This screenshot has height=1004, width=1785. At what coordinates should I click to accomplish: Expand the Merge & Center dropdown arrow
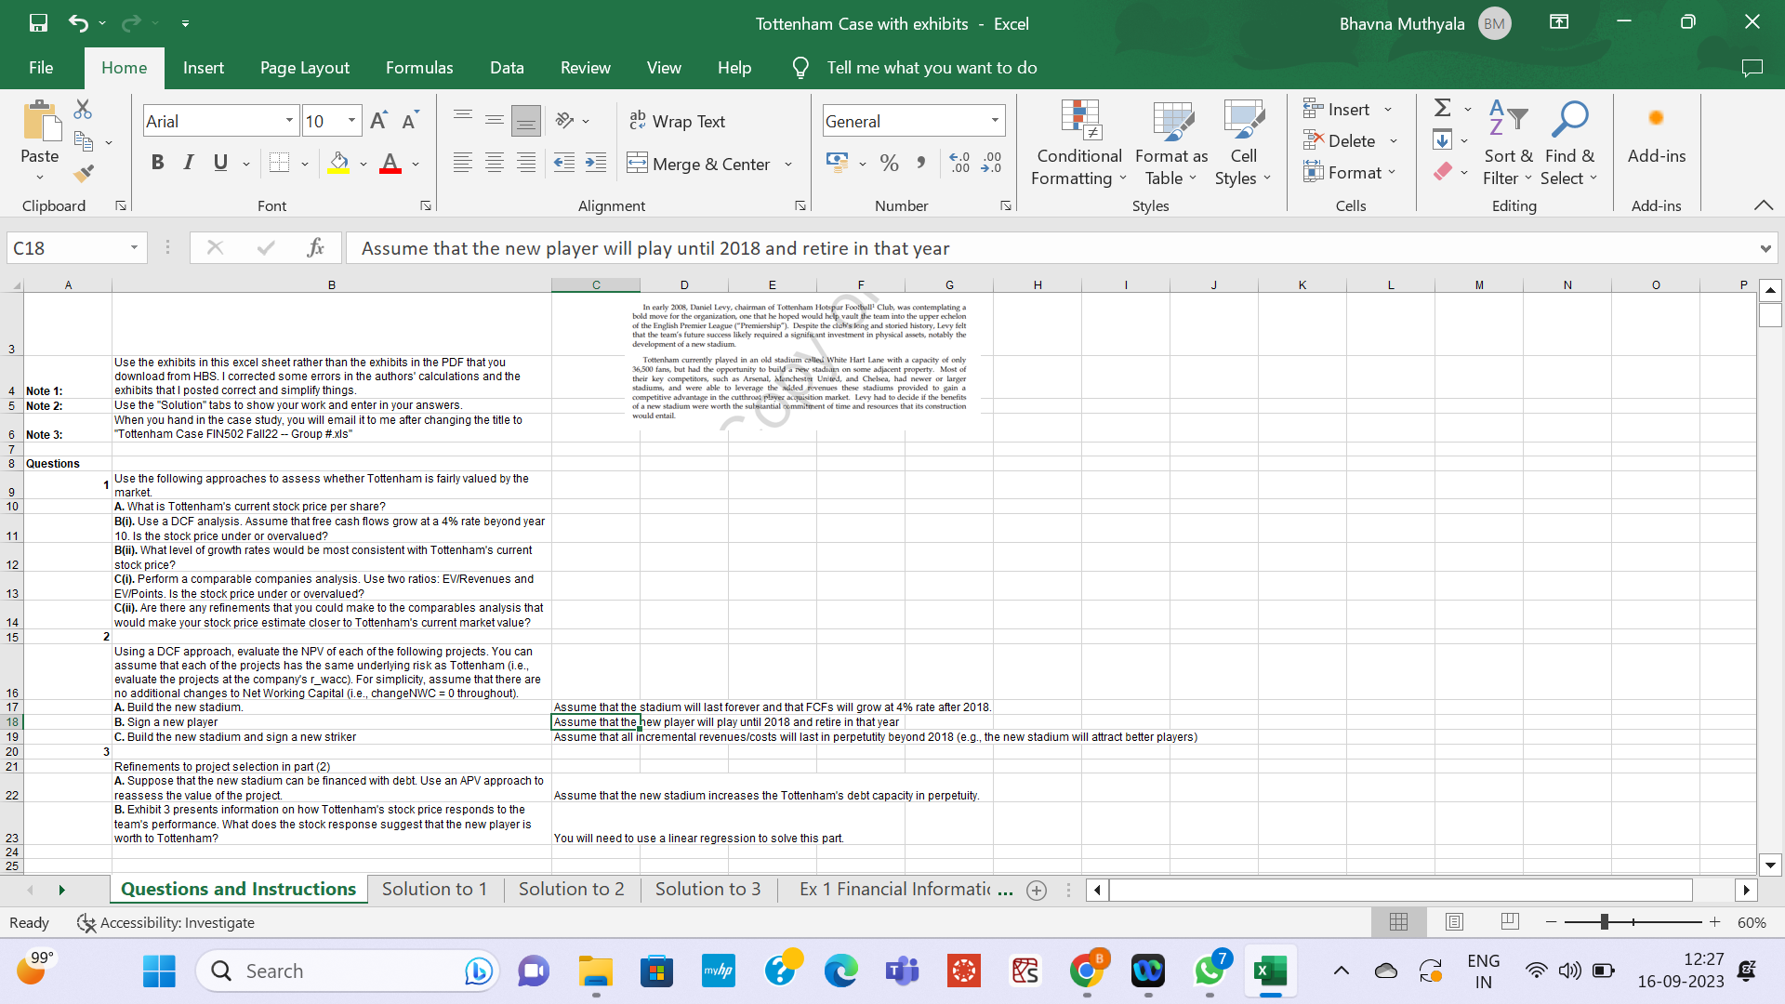pyautogui.click(x=788, y=165)
